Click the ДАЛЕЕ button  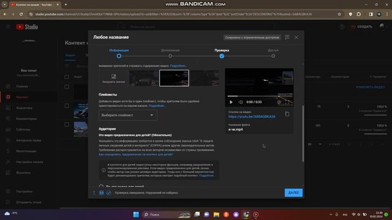[293, 193]
